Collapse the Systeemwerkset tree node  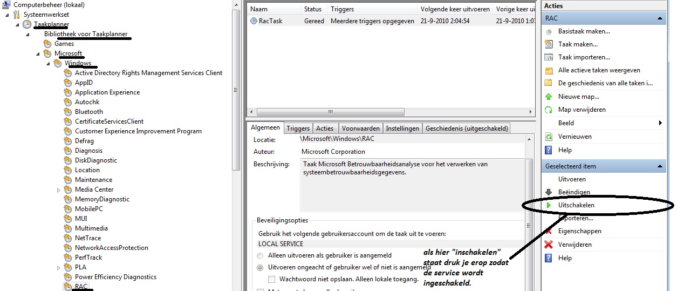(7, 15)
